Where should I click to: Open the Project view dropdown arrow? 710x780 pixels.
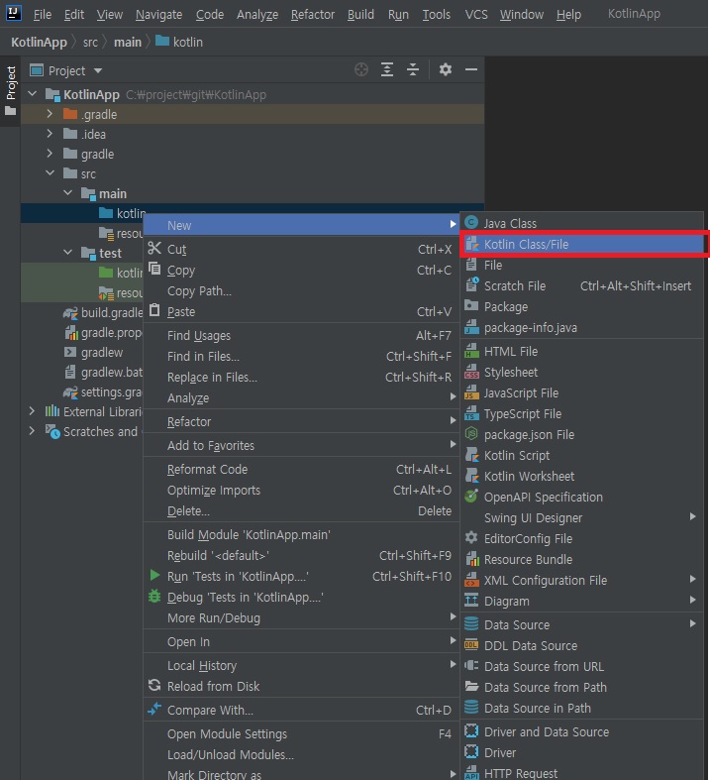[98, 70]
